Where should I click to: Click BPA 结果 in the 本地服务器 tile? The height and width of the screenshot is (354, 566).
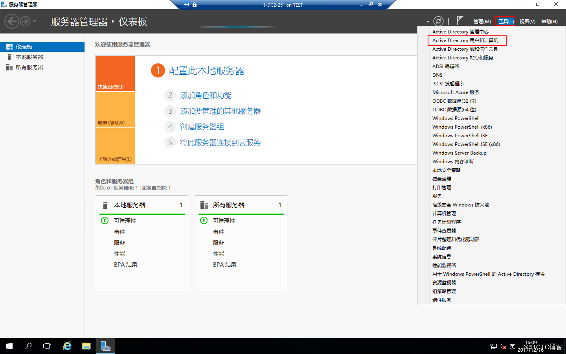[125, 265]
